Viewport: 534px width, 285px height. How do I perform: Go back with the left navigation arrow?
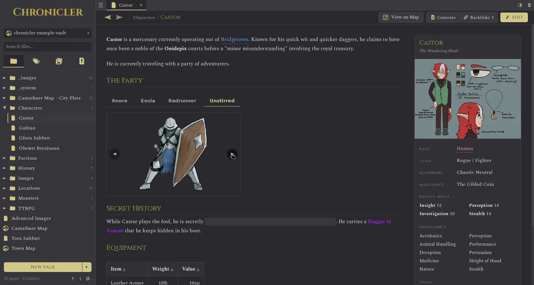(x=108, y=17)
